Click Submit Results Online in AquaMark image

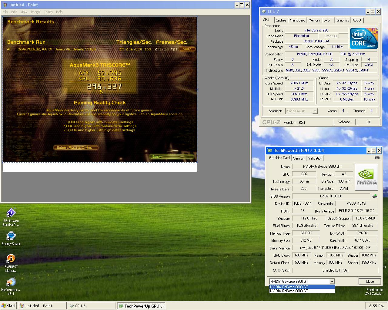coord(76,147)
